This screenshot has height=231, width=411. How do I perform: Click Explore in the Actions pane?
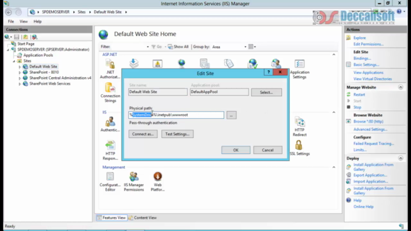[360, 38]
